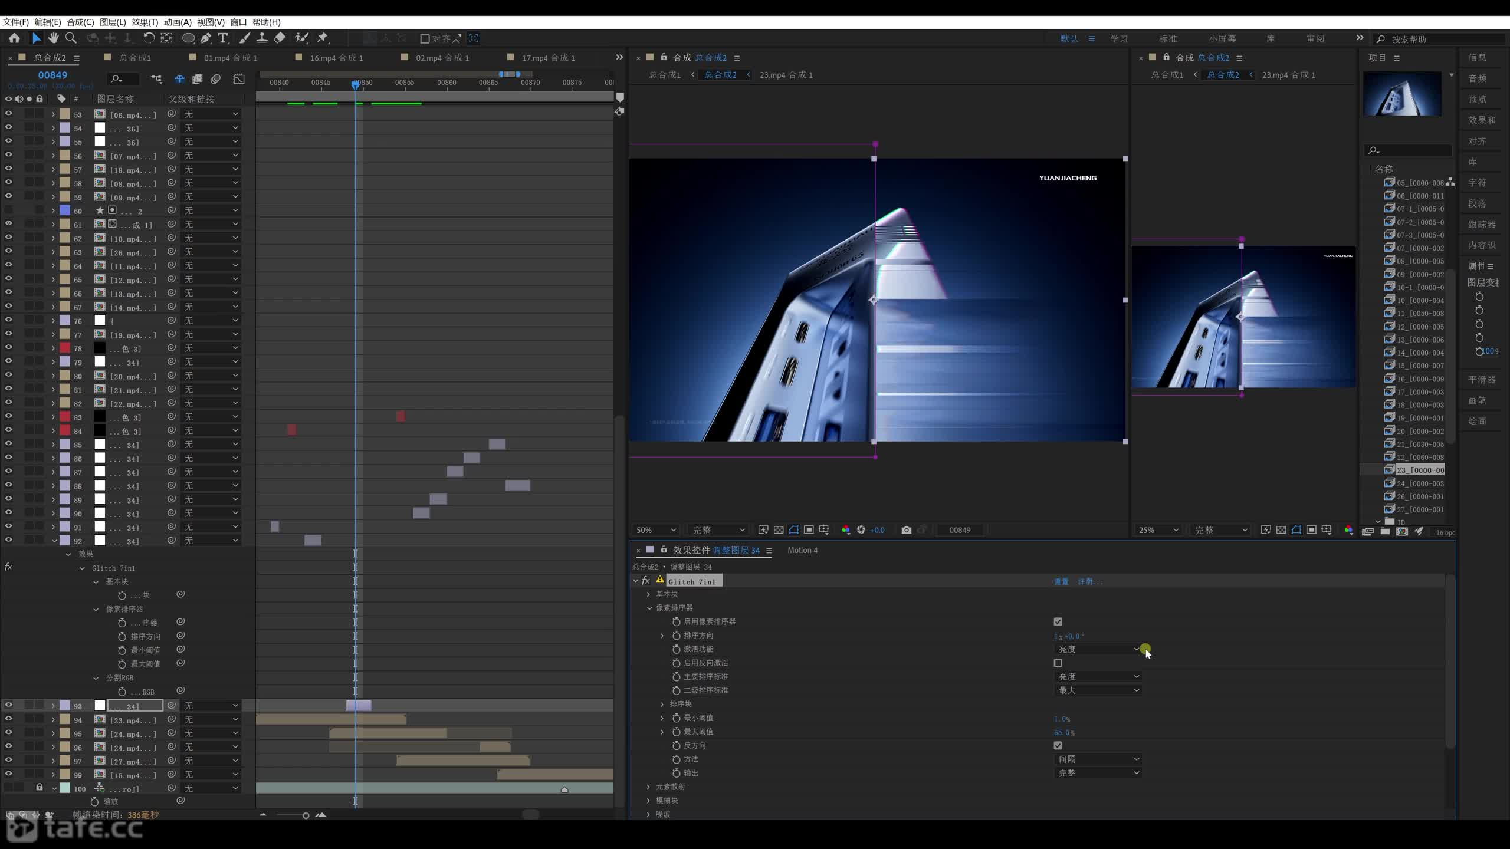
Task: Enable 启用反向激活 checkbox
Action: (x=1058, y=663)
